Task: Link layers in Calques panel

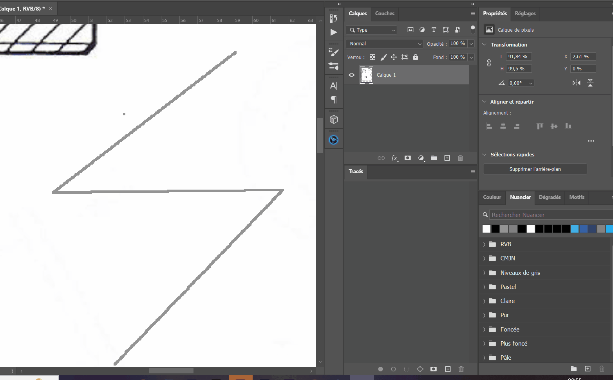Action: click(x=381, y=158)
